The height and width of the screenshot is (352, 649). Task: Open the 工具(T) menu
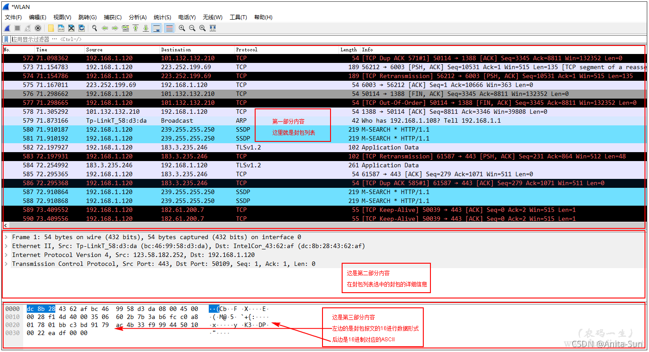tap(238, 17)
